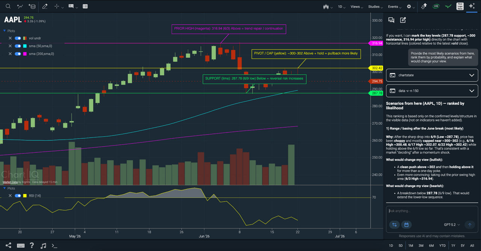Open the help question mark icon
This screenshot has width=481, height=251.
[32, 245]
